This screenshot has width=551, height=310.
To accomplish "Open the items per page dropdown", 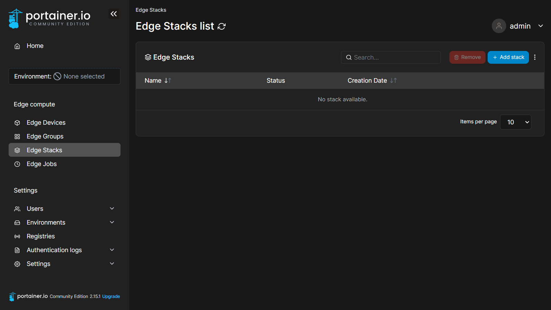I will pos(516,122).
